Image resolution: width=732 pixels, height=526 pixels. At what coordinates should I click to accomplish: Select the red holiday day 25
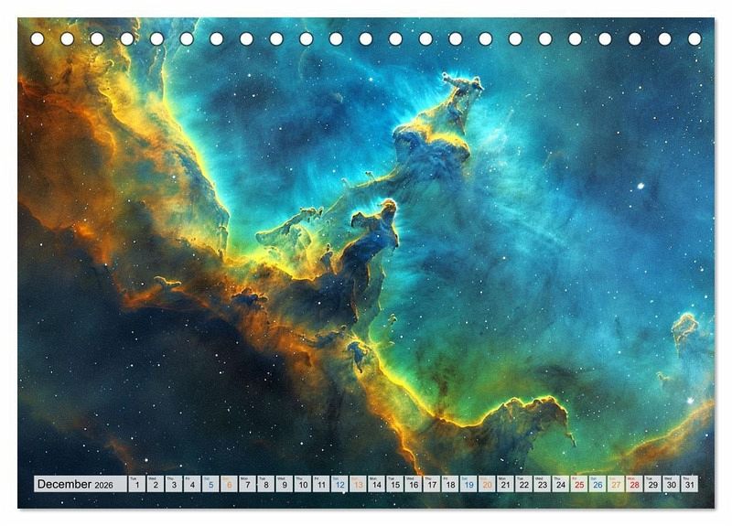pyautogui.click(x=579, y=484)
